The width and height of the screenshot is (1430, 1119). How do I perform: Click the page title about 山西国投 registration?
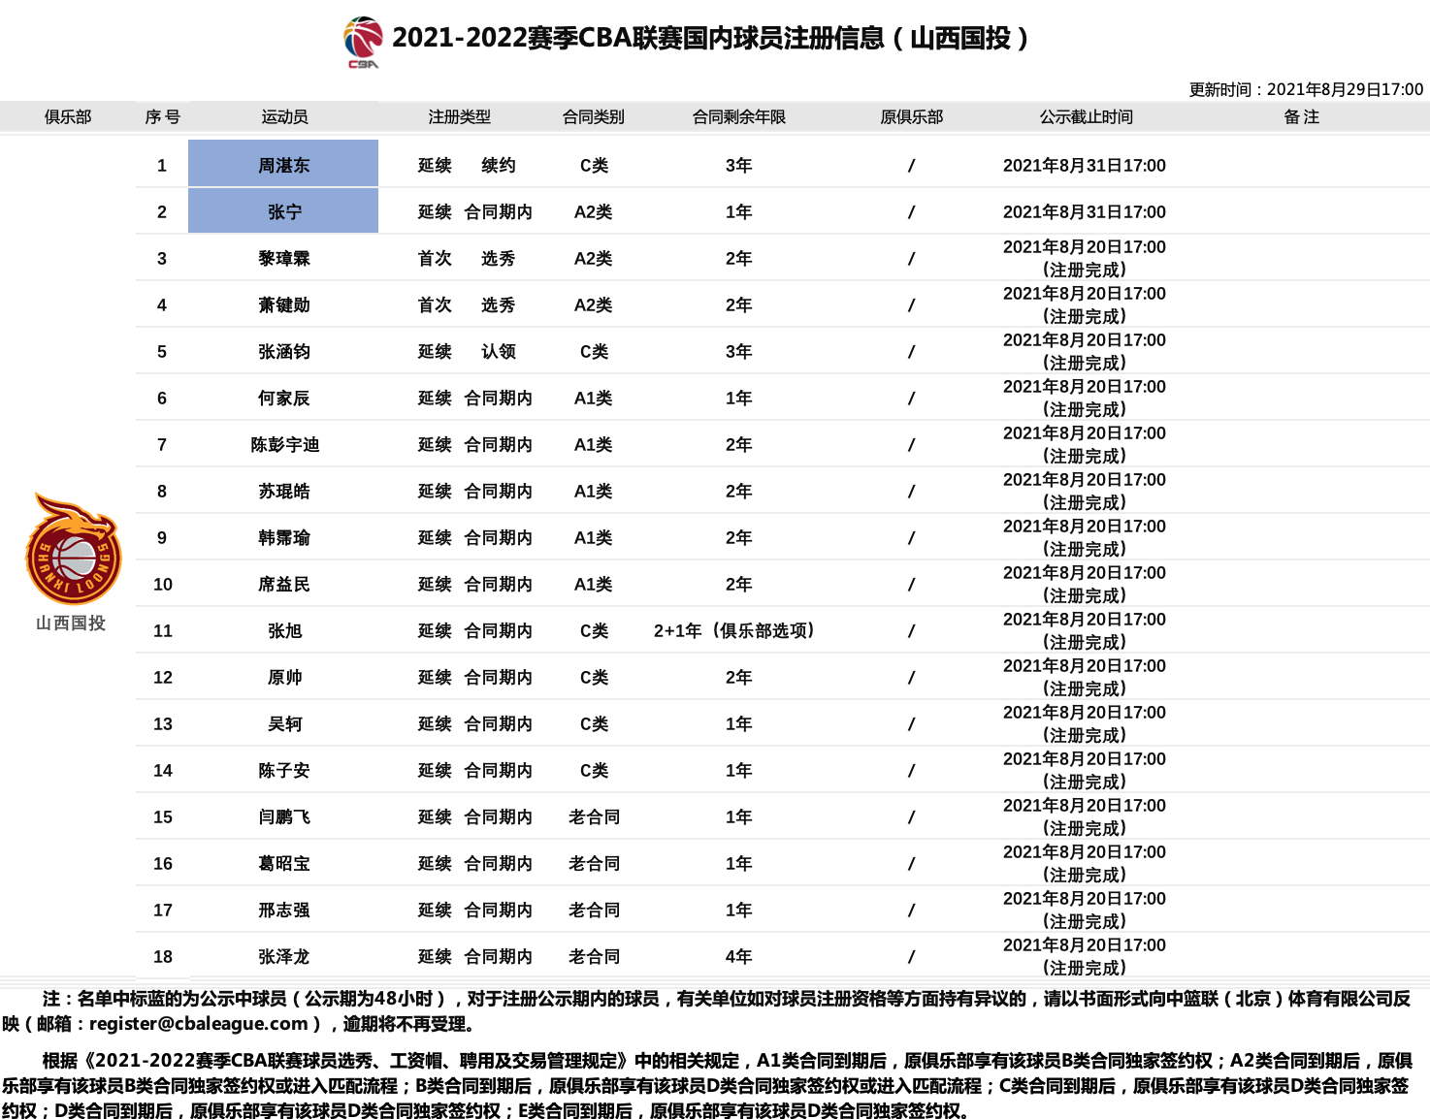(710, 38)
